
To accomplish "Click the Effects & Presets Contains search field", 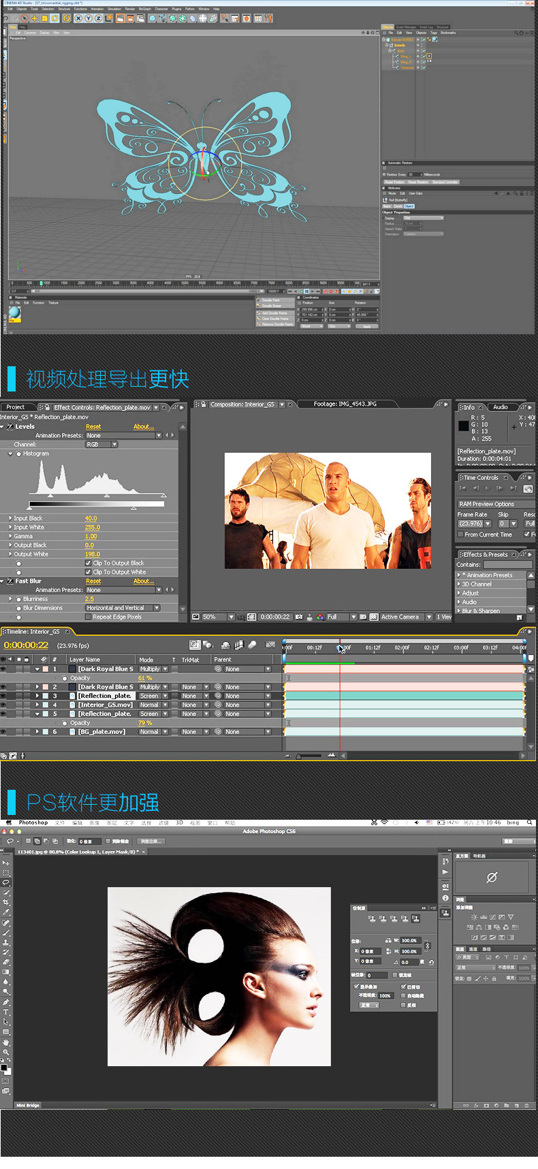I will pos(507,564).
